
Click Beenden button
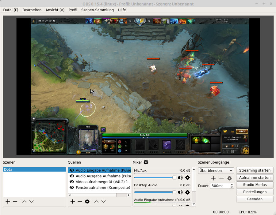coord(255,199)
